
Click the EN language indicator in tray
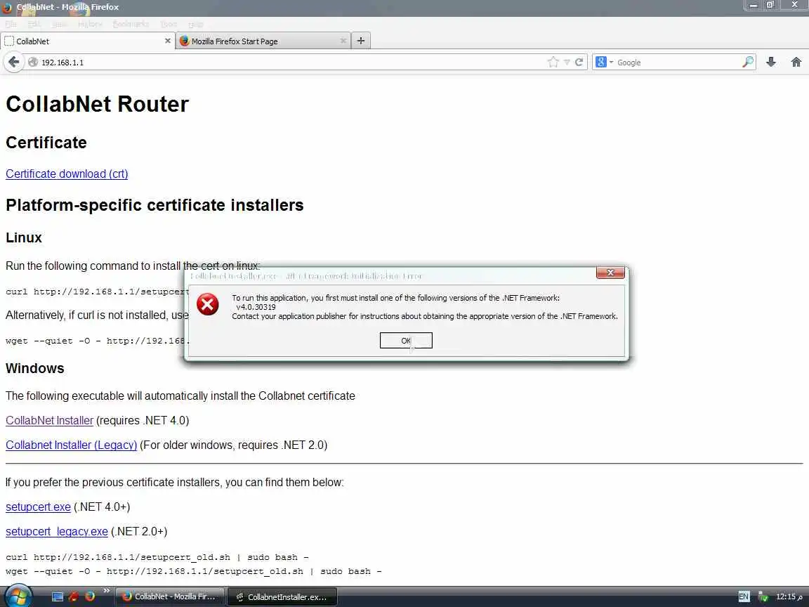tap(744, 596)
